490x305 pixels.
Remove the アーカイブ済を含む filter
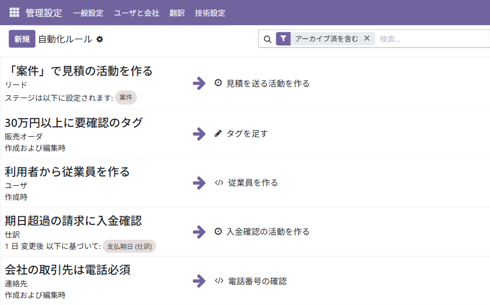(x=367, y=39)
